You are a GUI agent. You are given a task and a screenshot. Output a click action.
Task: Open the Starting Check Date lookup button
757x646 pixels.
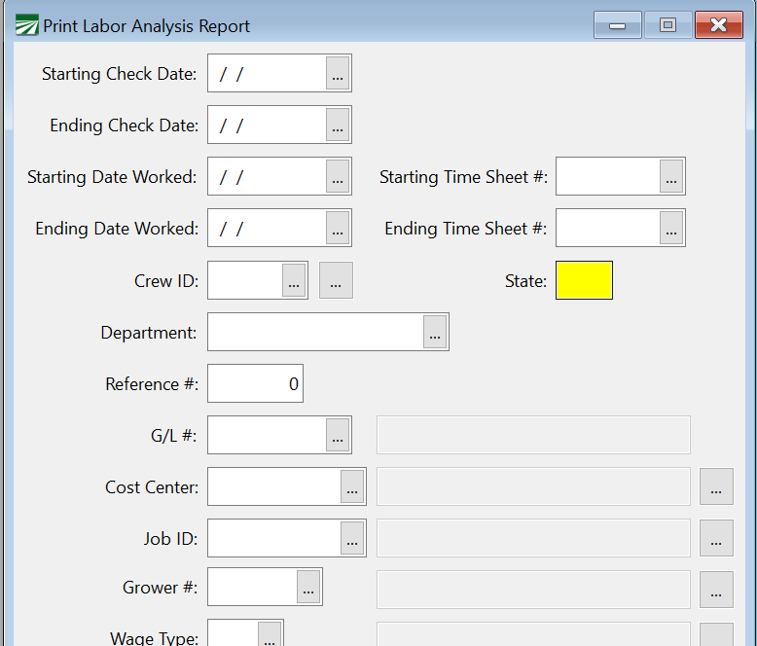point(338,74)
